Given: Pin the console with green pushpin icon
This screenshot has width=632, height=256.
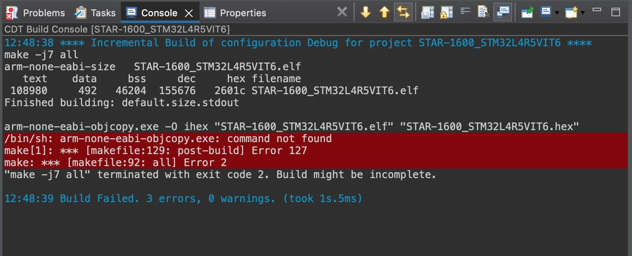Looking at the screenshot, I should pyautogui.click(x=527, y=12).
